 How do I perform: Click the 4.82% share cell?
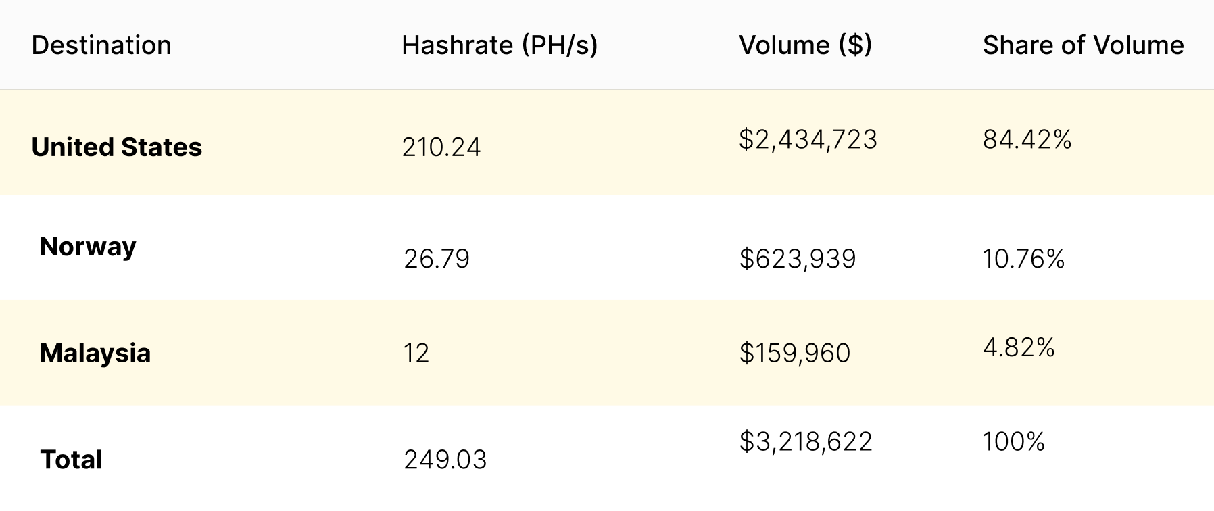[1019, 348]
